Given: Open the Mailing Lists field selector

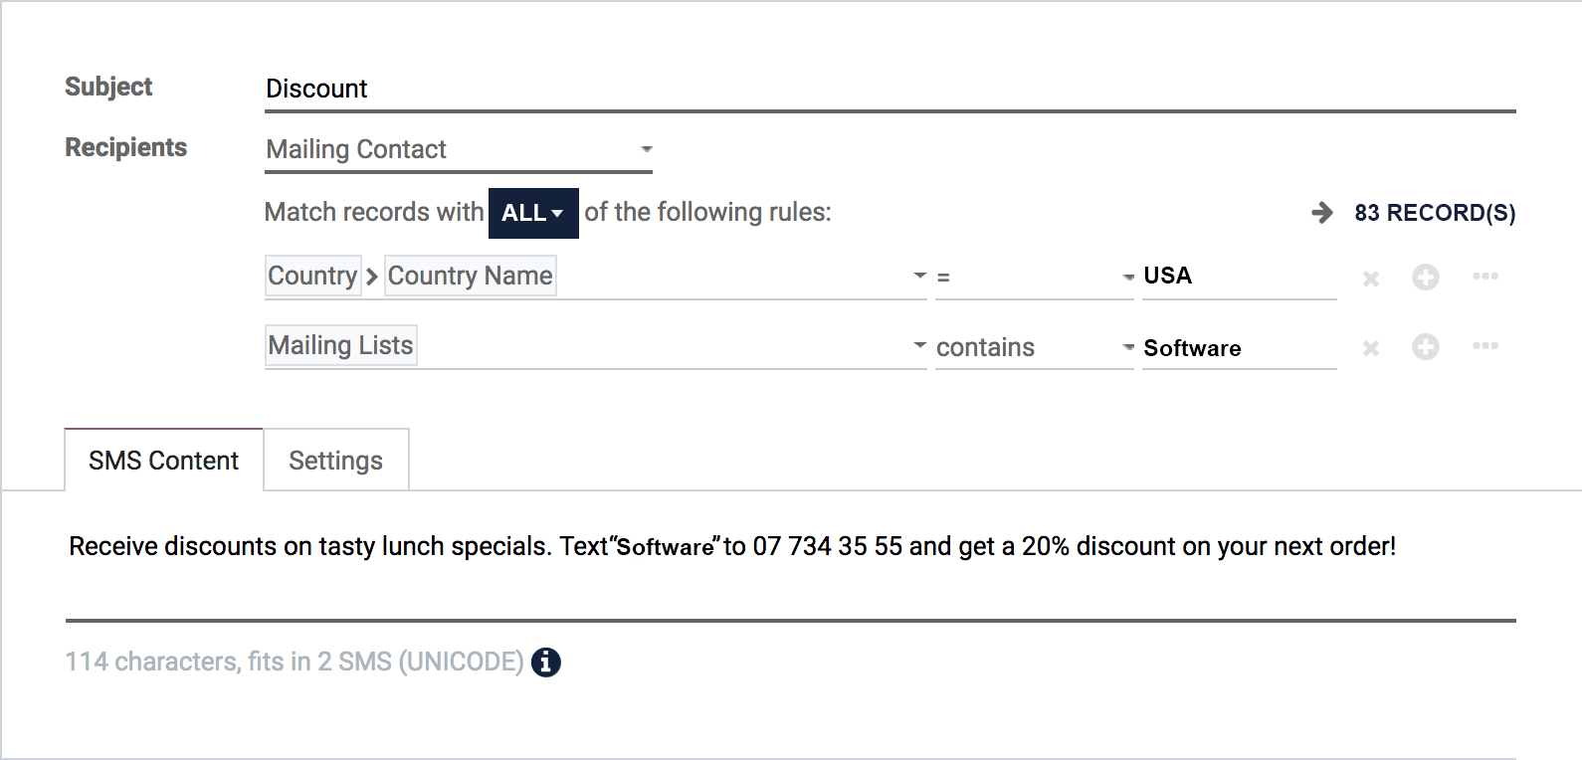Looking at the screenshot, I should click(596, 346).
